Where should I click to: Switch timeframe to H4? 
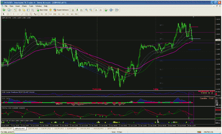tap(63, 14)
